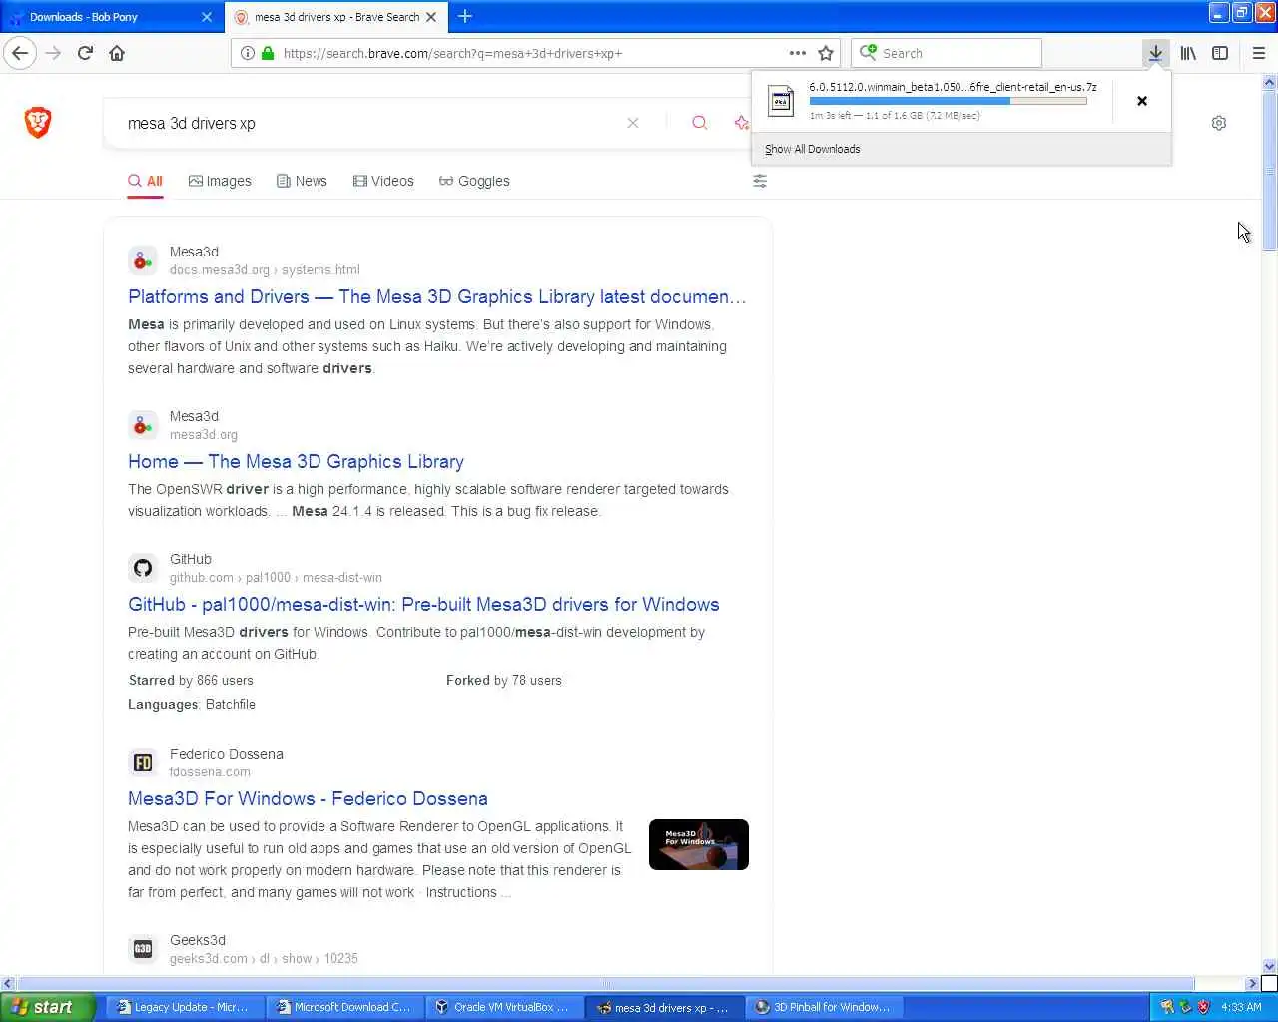The image size is (1278, 1022).
Task: Show site information icon in address bar
Action: 248,53
